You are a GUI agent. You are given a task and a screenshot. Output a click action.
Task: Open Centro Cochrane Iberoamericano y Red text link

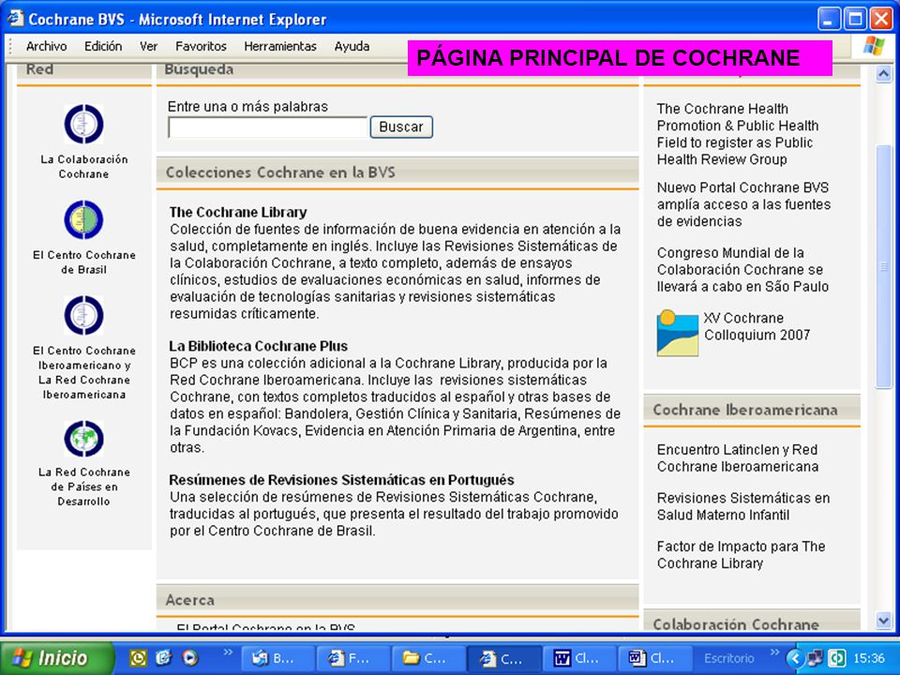click(x=83, y=372)
